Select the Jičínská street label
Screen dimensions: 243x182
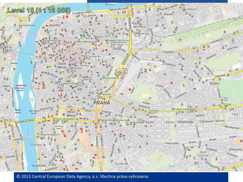point(219,93)
